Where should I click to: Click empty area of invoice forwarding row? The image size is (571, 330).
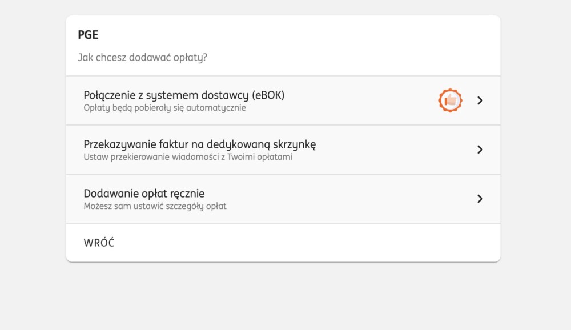pos(393,150)
